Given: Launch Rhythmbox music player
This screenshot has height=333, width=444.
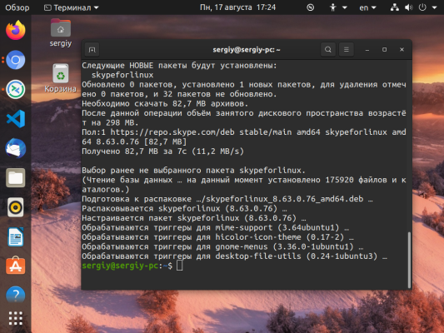Looking at the screenshot, I should coord(16,207).
